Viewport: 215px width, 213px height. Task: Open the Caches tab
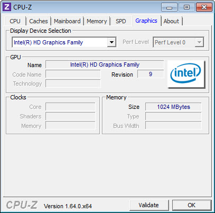pos(39,21)
